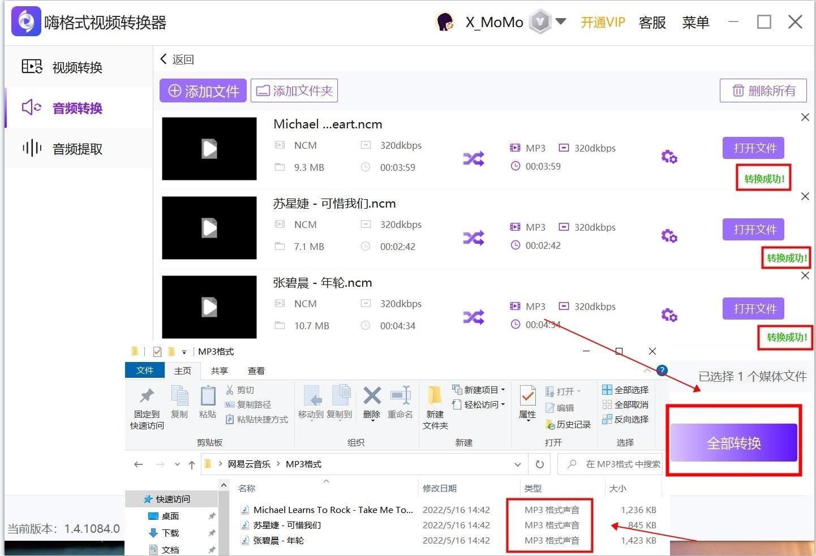Expand the 轻松访问 dropdown
The height and width of the screenshot is (556, 816).
[x=504, y=404]
